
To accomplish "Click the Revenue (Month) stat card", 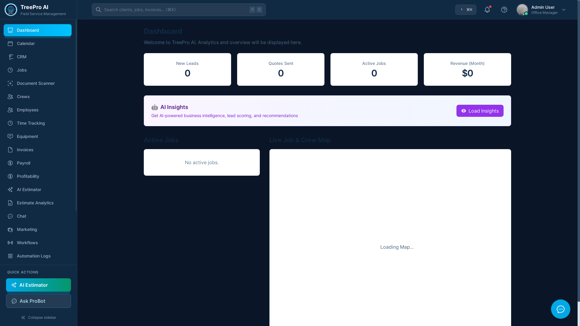I will coord(467,69).
